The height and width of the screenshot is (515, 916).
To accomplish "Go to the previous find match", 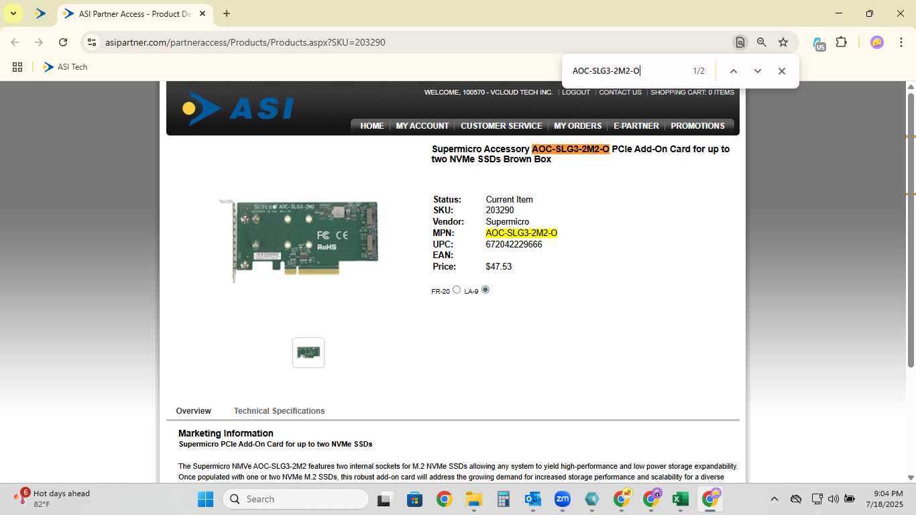I will 734,71.
